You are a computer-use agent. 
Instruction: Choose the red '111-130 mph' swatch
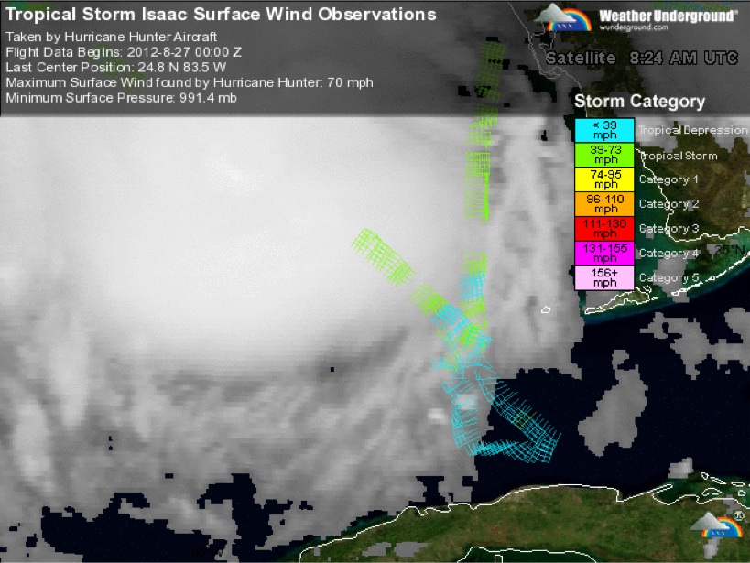click(603, 229)
